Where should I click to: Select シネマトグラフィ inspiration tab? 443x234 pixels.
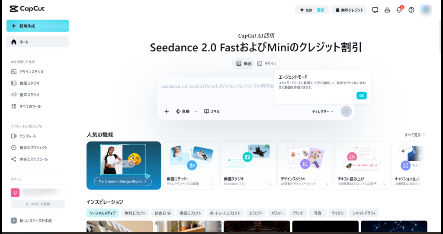(x=364, y=213)
